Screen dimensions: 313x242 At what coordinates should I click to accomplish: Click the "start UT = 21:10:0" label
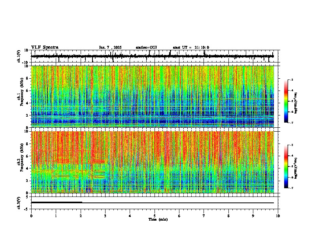pyautogui.click(x=191, y=47)
